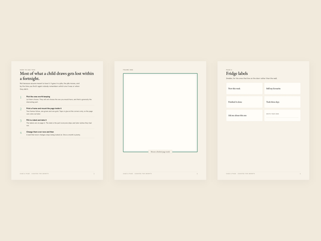Click the 'WRITE YOUR OWN' blank line
This screenshot has height=241, width=321.
click(282, 117)
